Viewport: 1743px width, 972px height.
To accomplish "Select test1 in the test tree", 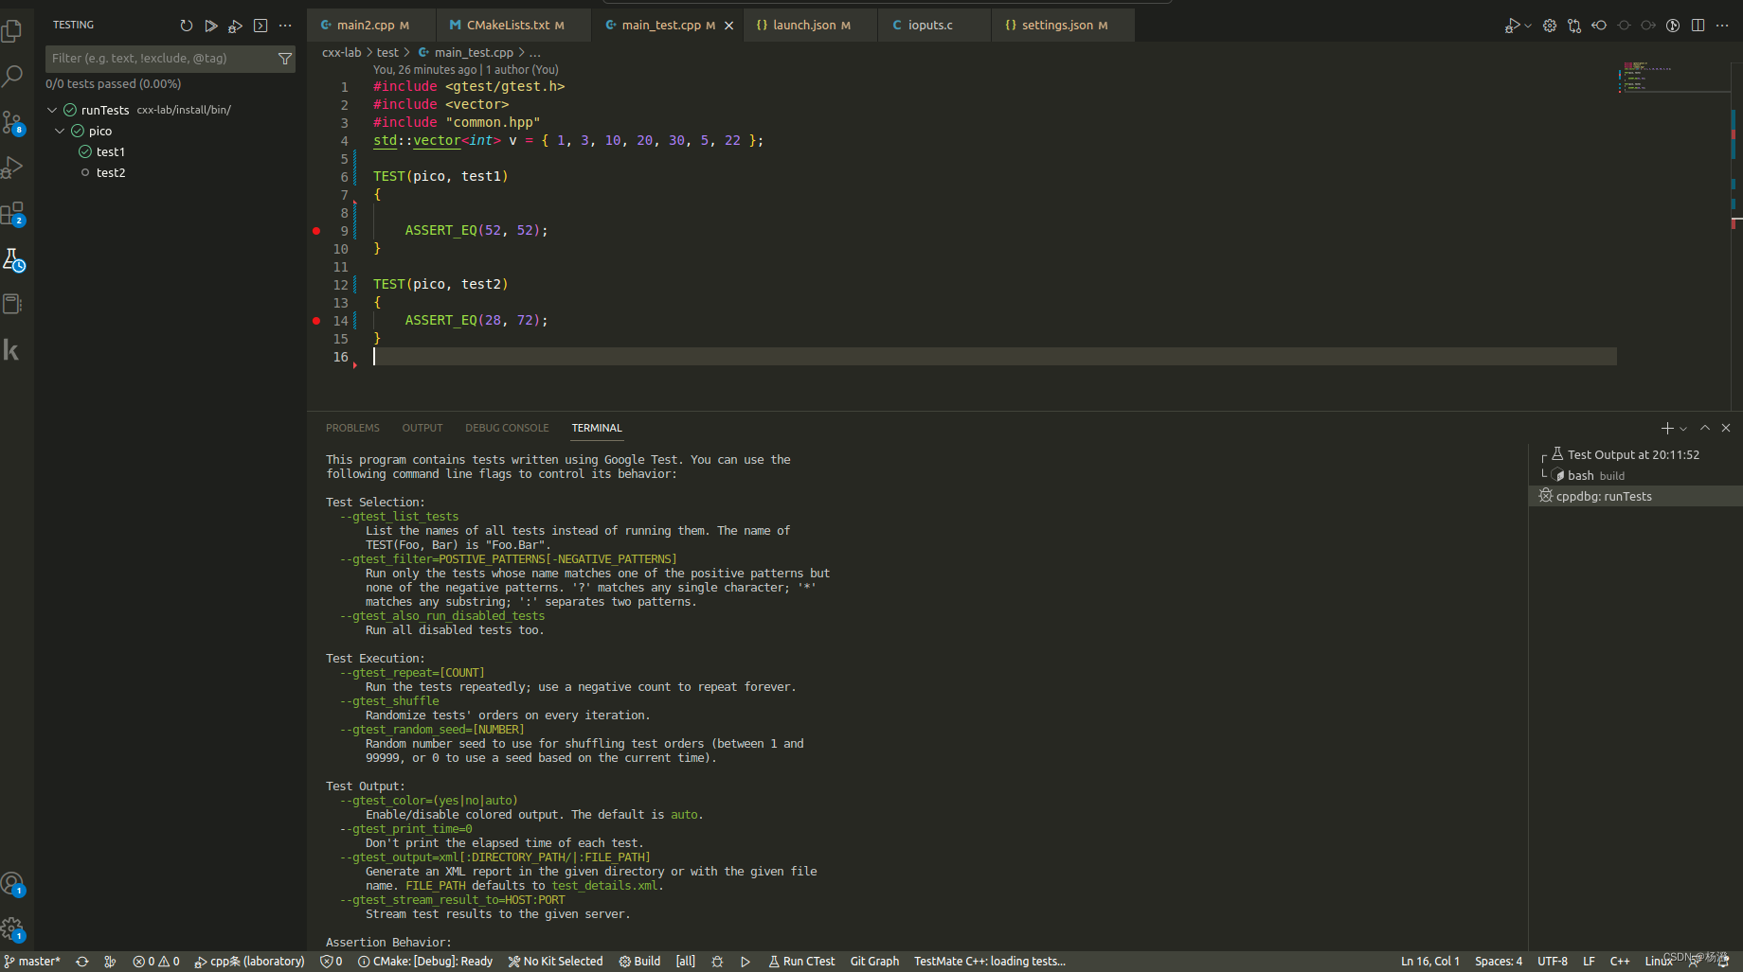I will 111,151.
